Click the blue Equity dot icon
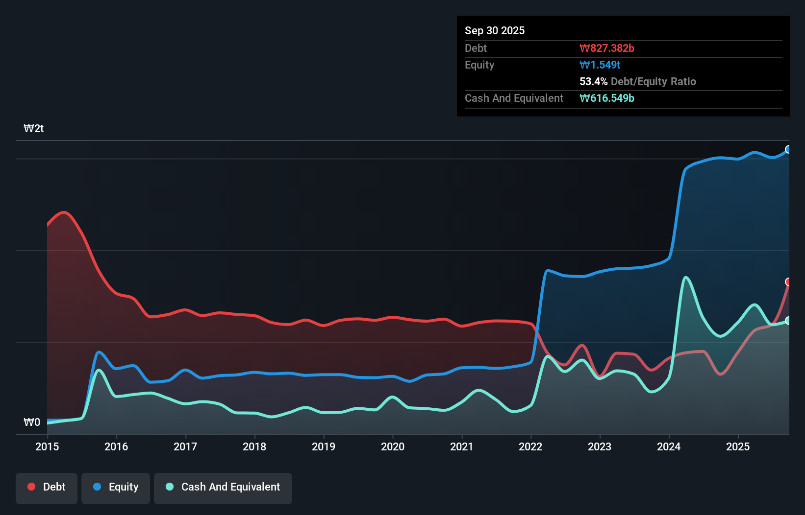The width and height of the screenshot is (805, 515). pyautogui.click(x=97, y=487)
